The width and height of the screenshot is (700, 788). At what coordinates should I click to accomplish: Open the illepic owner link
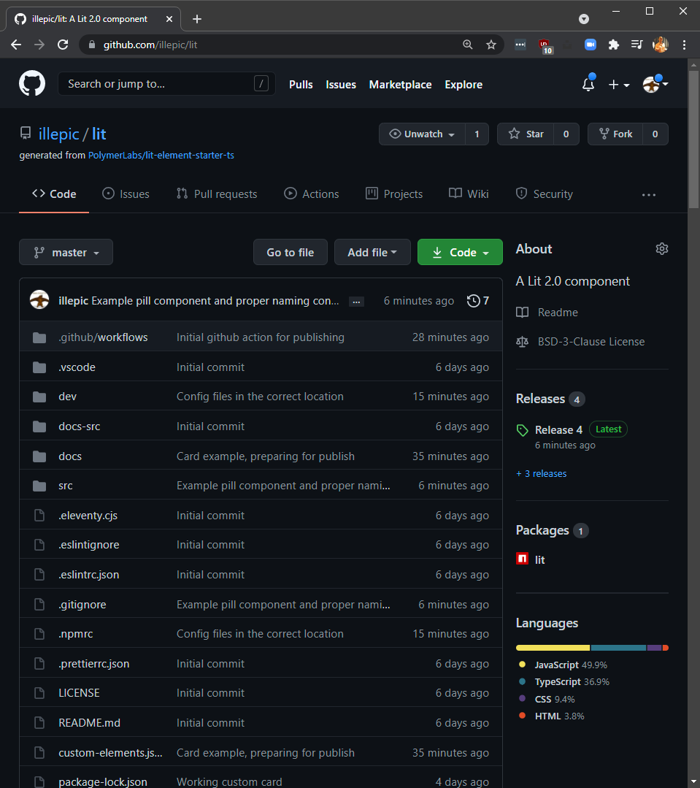58,134
